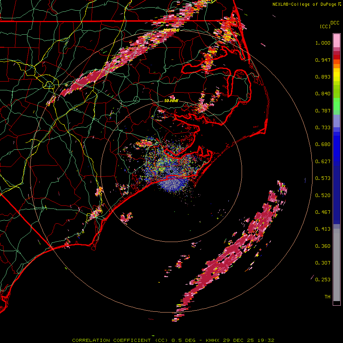
Task: Click the 0.573 legend value
Action: 323,178
